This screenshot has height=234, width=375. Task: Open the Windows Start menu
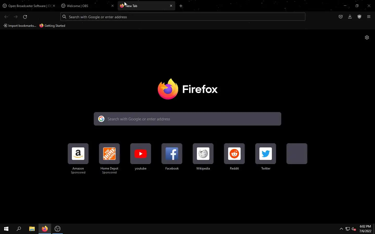6,229
